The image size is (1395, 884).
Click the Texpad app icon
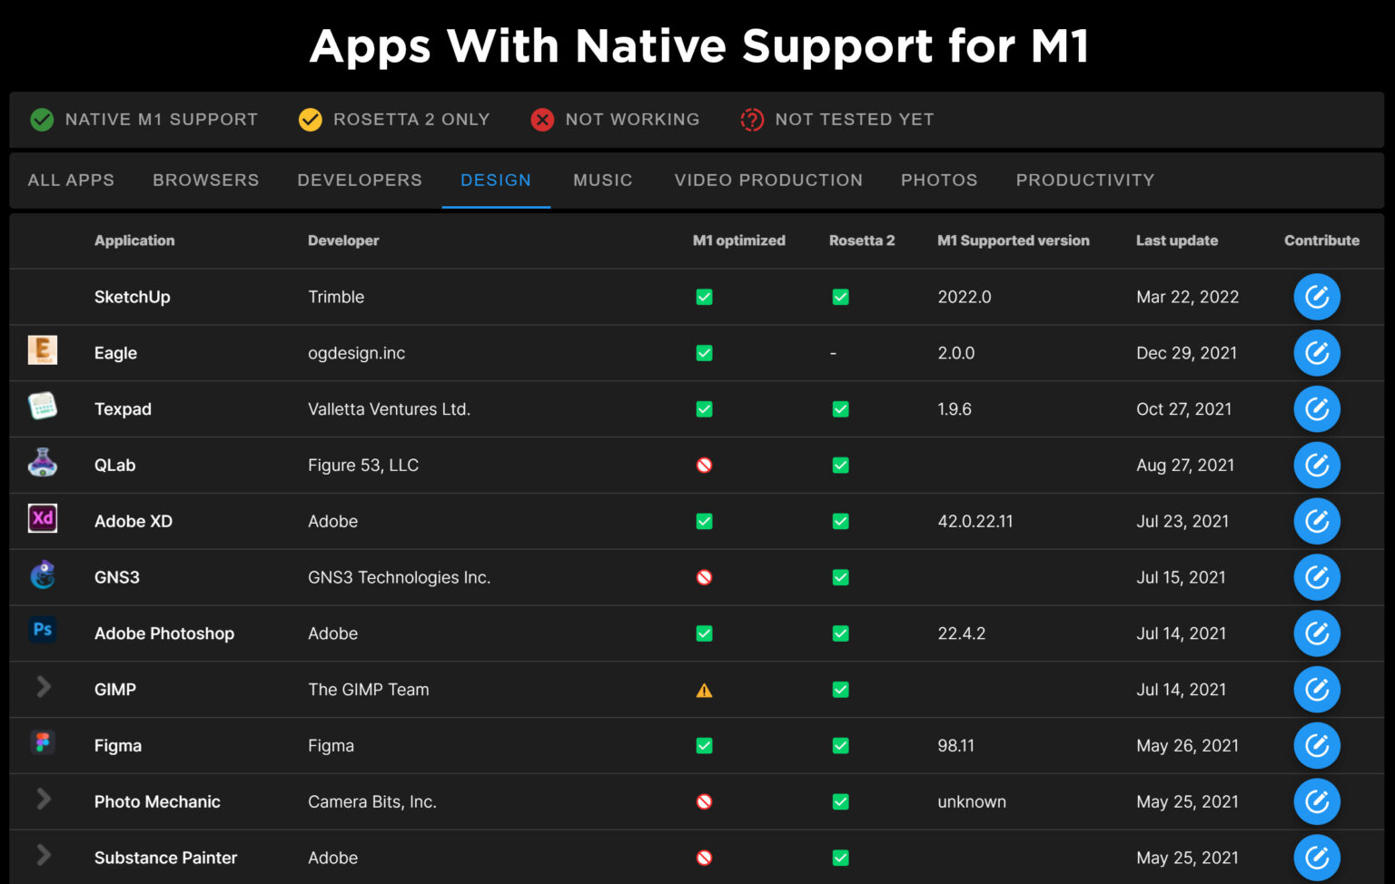[43, 407]
